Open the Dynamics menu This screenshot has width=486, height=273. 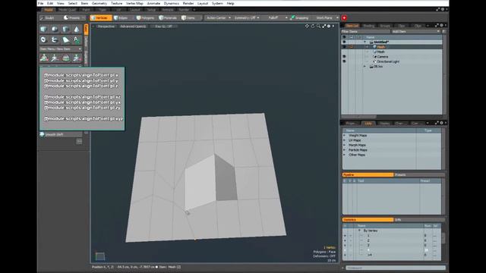pos(171,3)
